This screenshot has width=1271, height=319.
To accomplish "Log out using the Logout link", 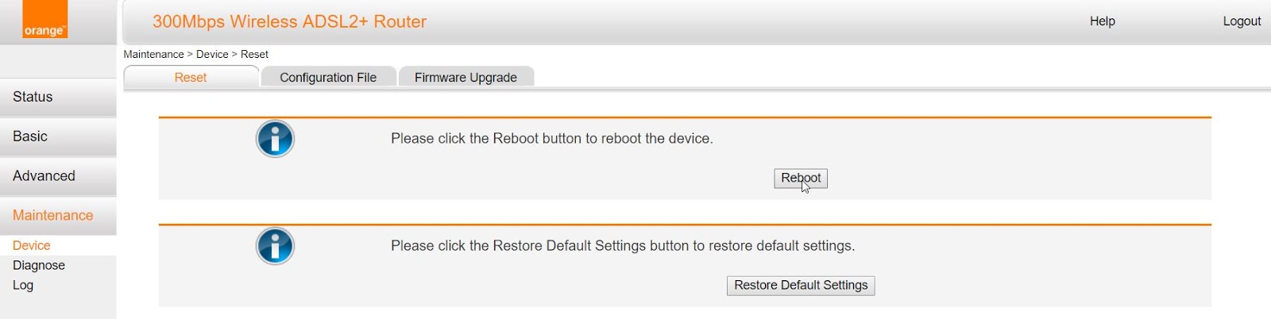I will tap(1242, 21).
